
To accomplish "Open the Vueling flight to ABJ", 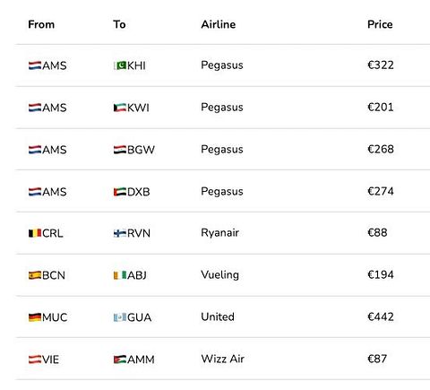I will pos(220,275).
